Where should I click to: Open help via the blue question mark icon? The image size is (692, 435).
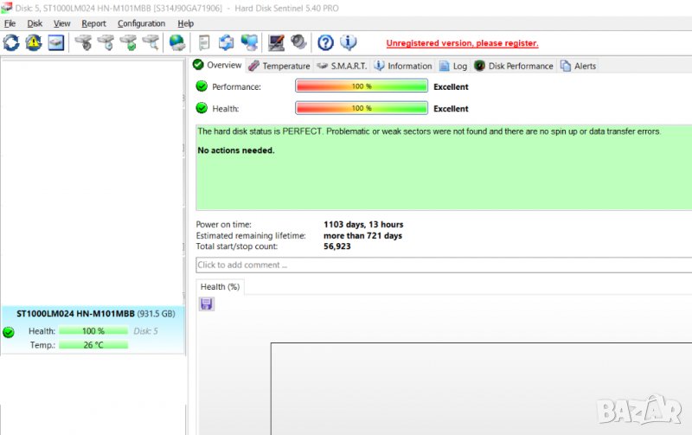(x=326, y=42)
